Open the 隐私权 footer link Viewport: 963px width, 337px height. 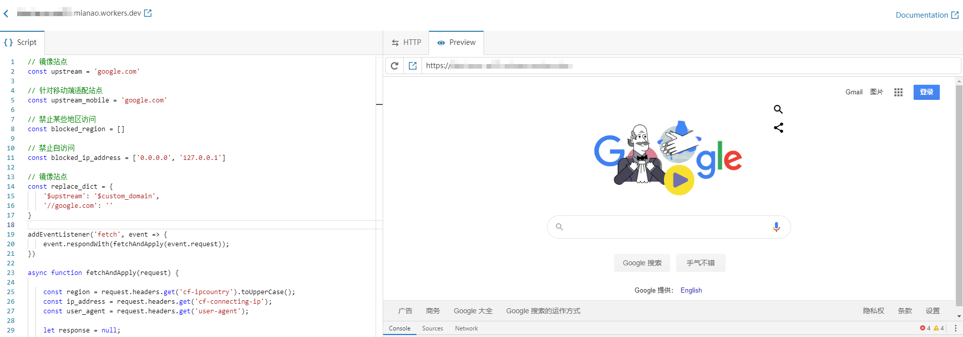coord(874,311)
